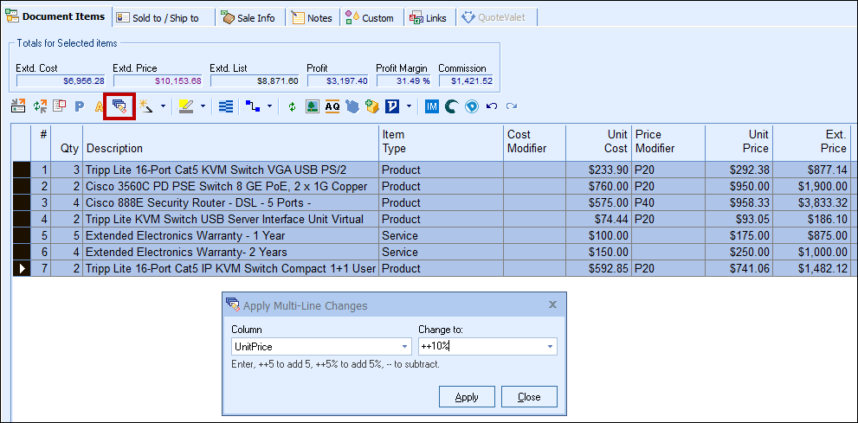Click the Extended Electronics Warranty - 1 Year row
This screenshot has width=858, height=423.
pyautogui.click(x=431, y=235)
